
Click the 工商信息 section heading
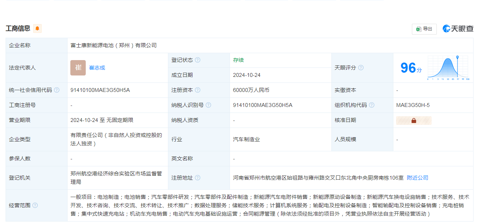click(x=18, y=29)
